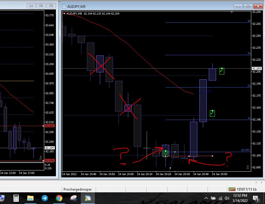Select the green buy arrow marker on chart
This screenshot has height=204, width=265.
pos(165,153)
